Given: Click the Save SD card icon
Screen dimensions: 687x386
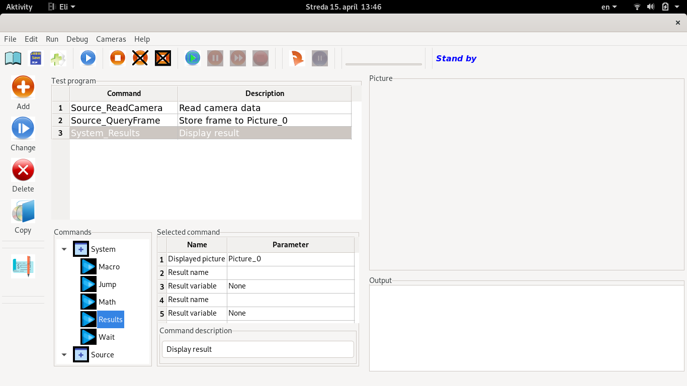Looking at the screenshot, I should pyautogui.click(x=36, y=58).
